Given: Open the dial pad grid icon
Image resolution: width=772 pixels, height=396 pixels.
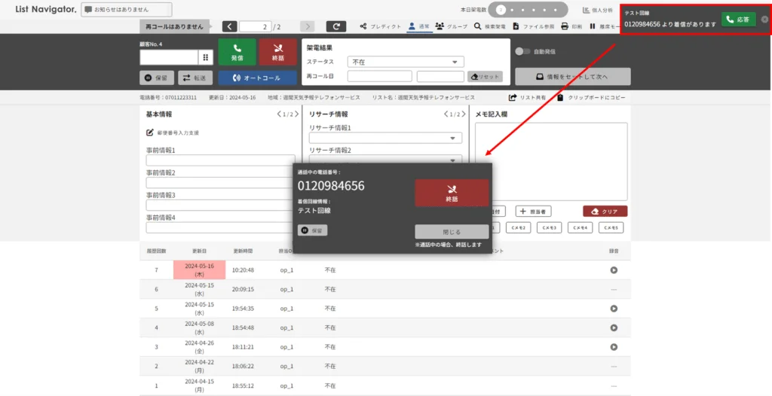Looking at the screenshot, I should pyautogui.click(x=205, y=57).
